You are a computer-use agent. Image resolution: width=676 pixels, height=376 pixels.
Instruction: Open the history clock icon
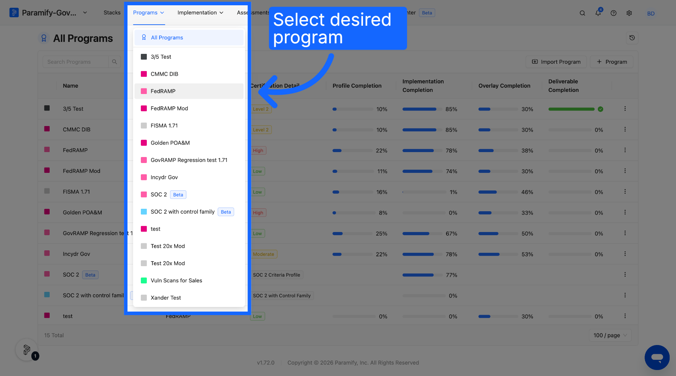632,38
